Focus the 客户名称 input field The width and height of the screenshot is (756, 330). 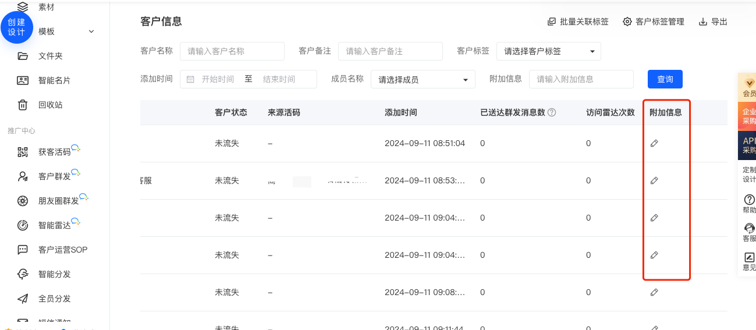[x=232, y=51]
